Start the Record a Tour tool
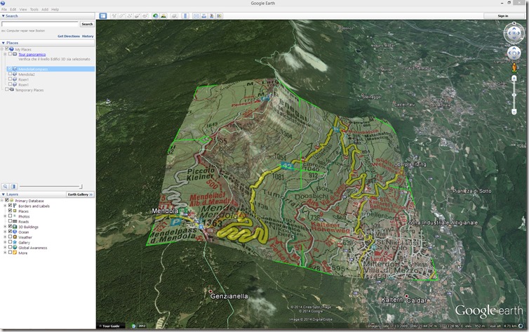 tap(145, 16)
